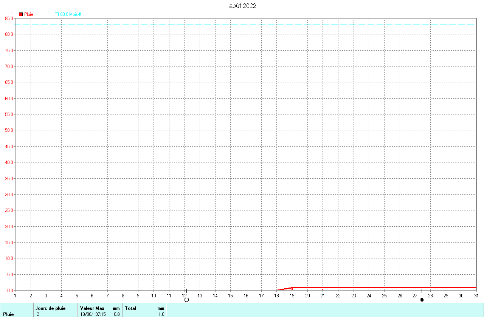484x317 pixels.
Task: Click day 1 on the x-axis
Action: (x=15, y=295)
